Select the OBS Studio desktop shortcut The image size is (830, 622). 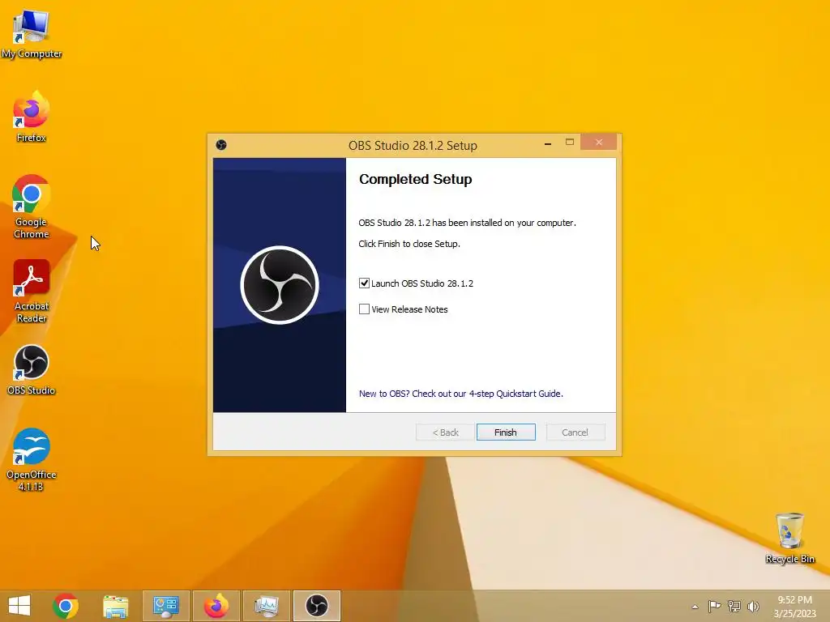[32, 369]
